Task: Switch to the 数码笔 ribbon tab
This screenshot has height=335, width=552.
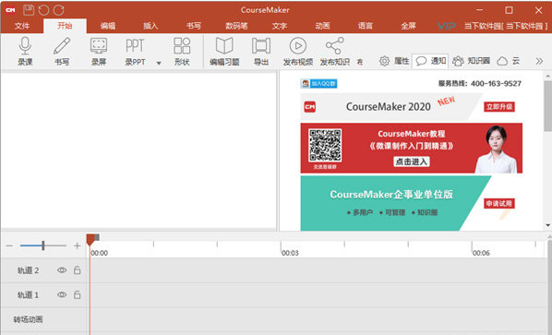Action: pos(236,26)
